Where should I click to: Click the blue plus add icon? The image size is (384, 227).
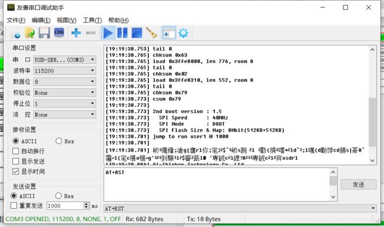click(76, 33)
